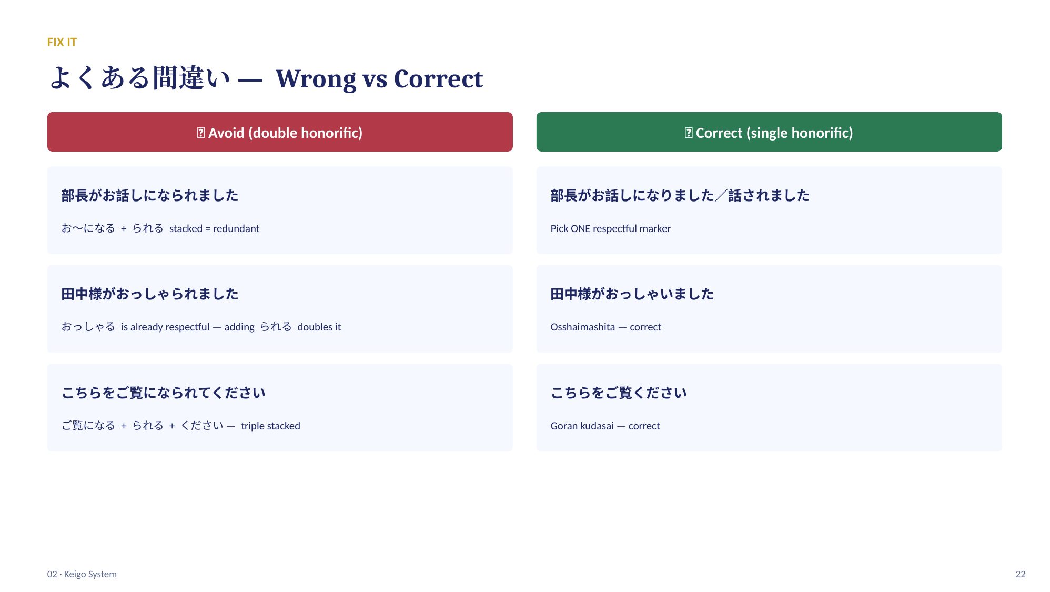Select the 部長がお話しになられました card
Viewport: 1050px width, 592px height.
[280, 210]
